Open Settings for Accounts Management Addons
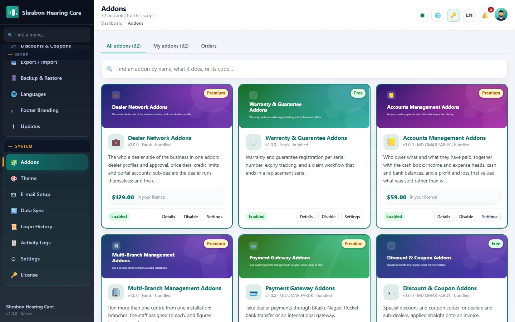Screen dimensions: 515x322 [x=490, y=217]
